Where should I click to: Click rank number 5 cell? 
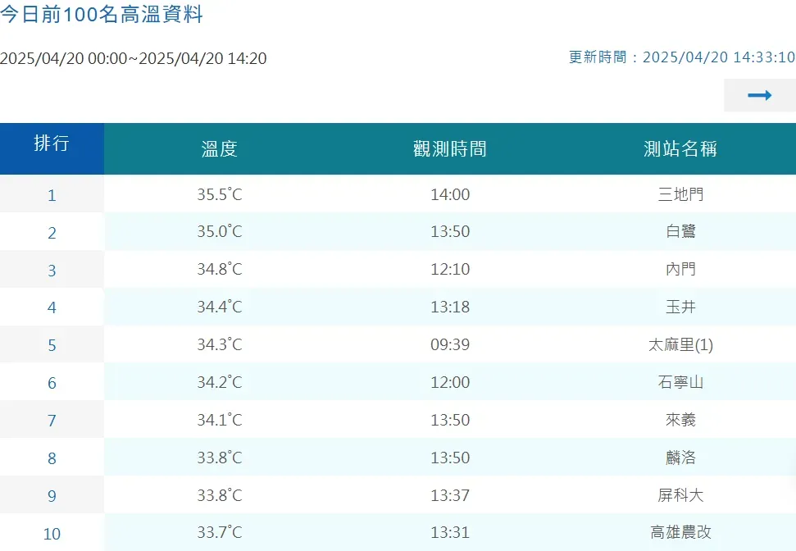point(52,344)
